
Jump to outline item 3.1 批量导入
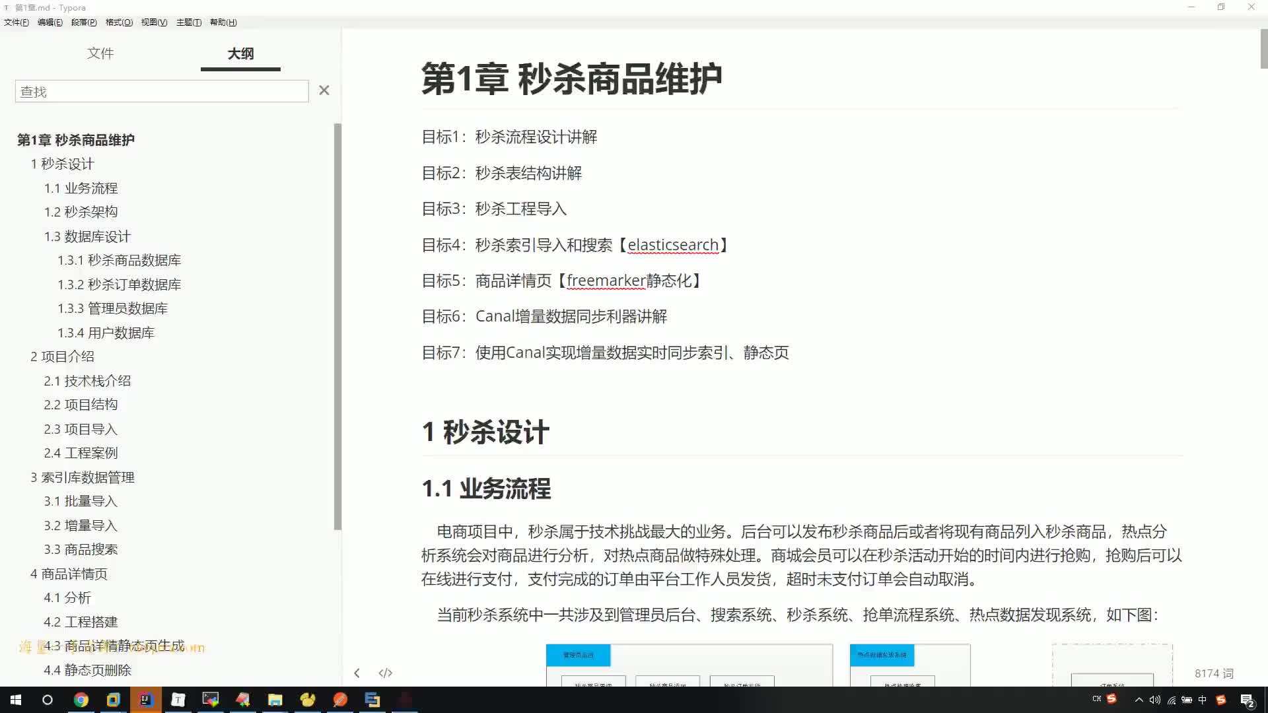[x=81, y=501]
